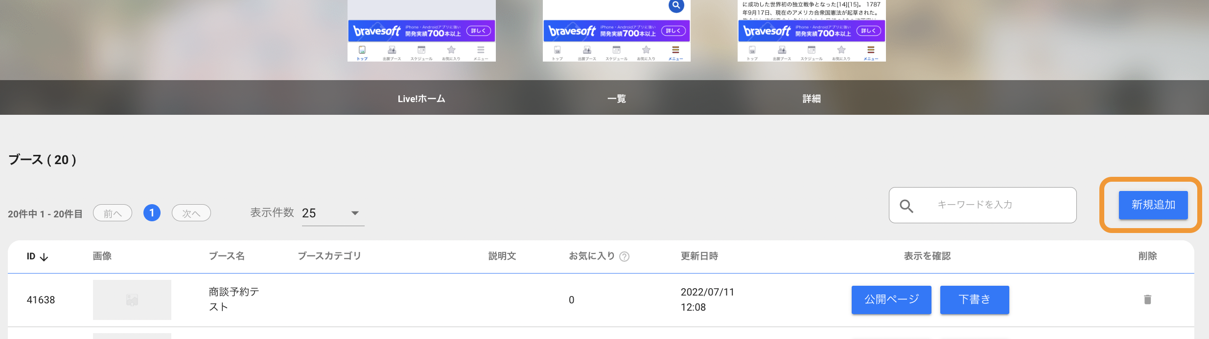Click the ブース名 column header
Screen dimensions: 1209x339
[227, 256]
